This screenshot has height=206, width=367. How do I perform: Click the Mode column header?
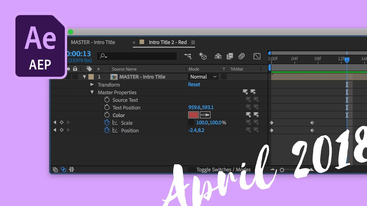point(194,69)
